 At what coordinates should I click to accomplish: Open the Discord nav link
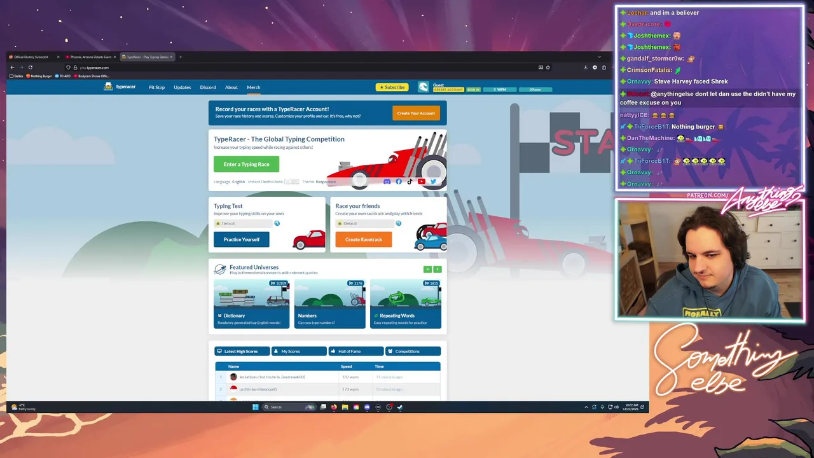click(x=208, y=87)
